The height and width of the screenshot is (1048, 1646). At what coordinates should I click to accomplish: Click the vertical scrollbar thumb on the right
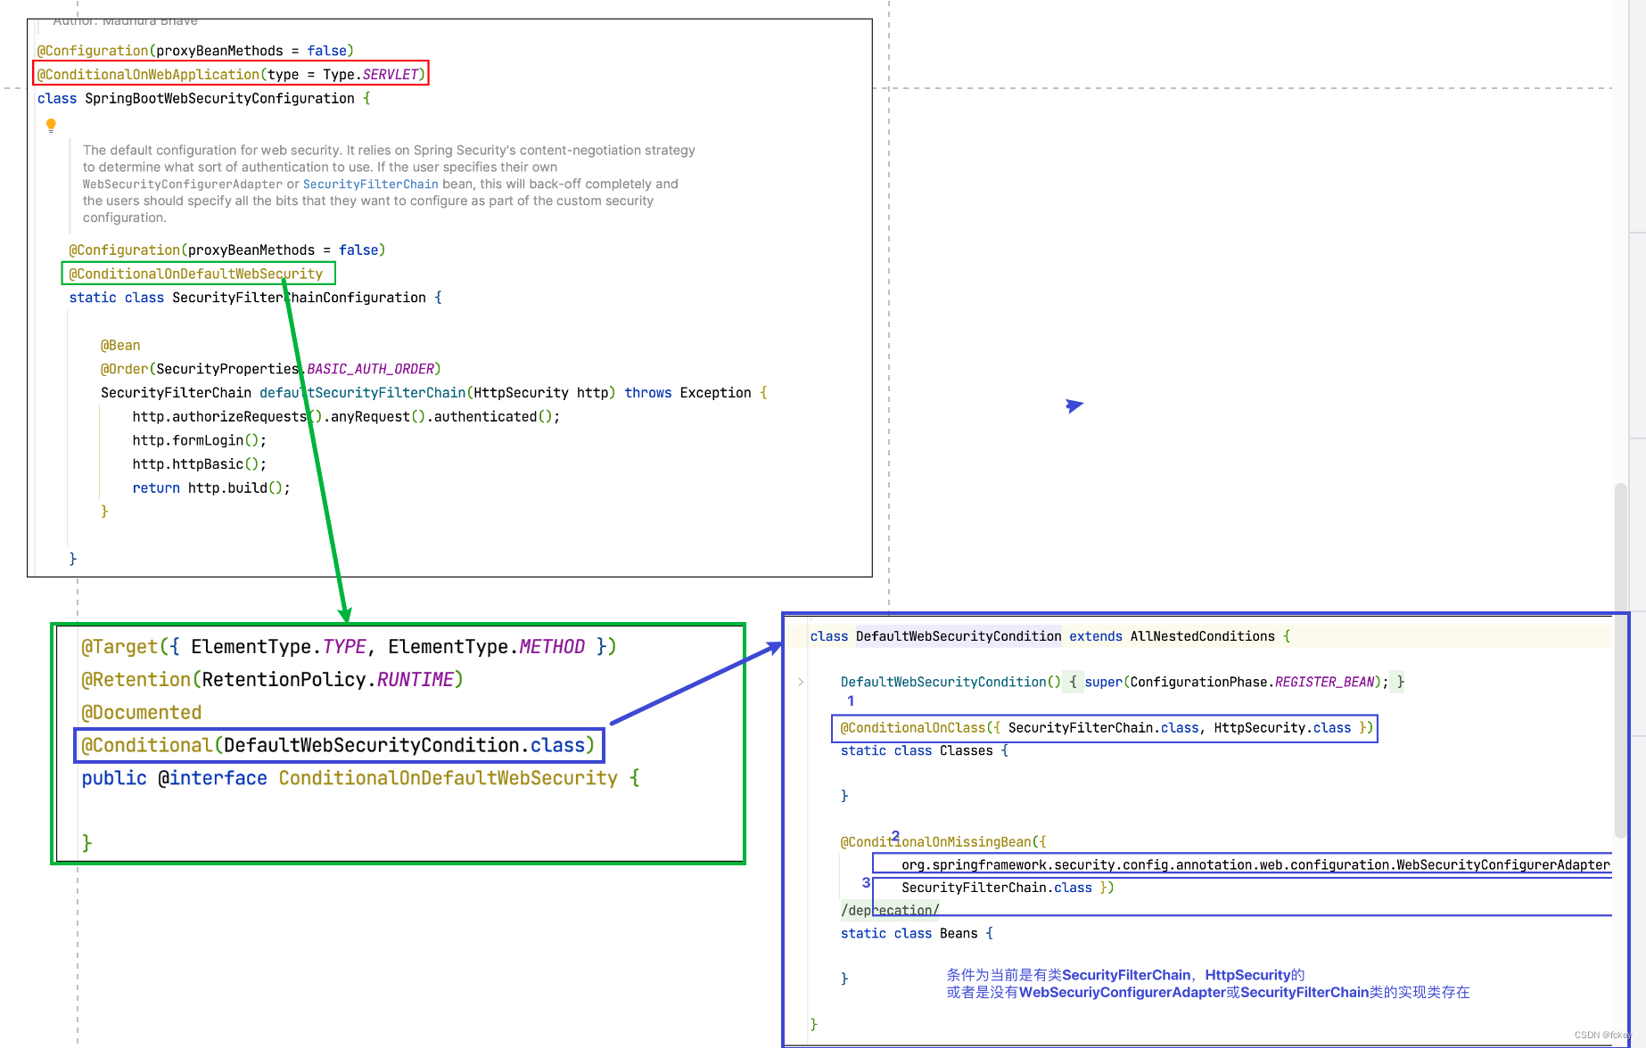1621,659
